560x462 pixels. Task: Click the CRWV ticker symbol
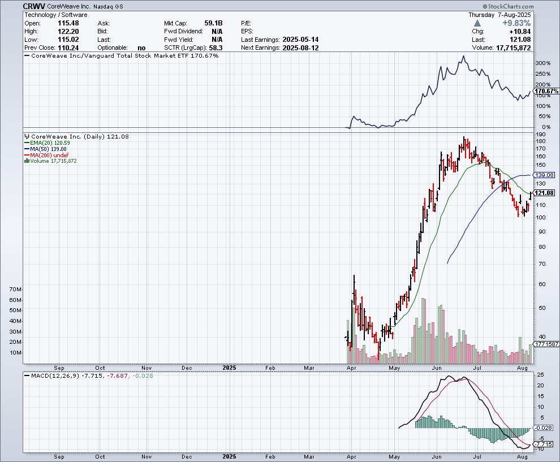pos(34,6)
